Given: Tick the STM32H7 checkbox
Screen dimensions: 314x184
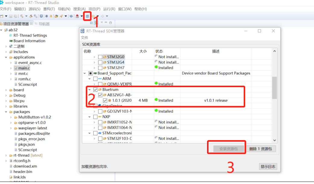Looking at the screenshot, I should (x=100, y=68).
